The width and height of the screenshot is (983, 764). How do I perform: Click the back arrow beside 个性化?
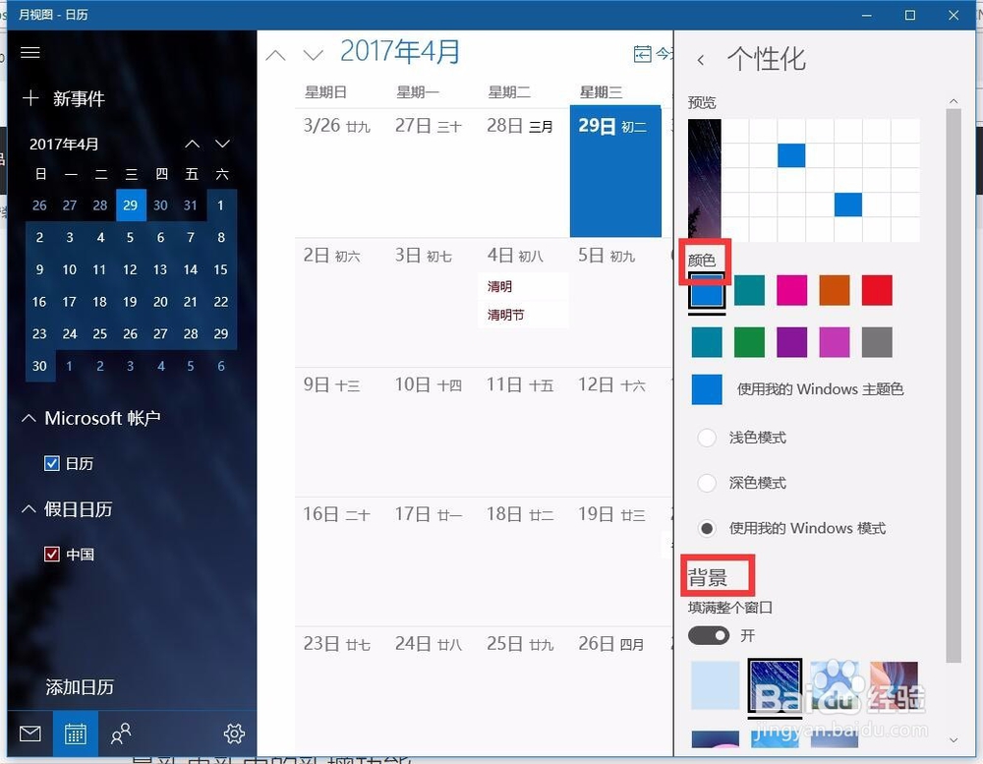click(x=701, y=59)
